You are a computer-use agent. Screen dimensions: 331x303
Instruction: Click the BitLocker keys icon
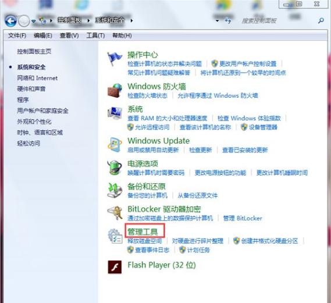115,213
